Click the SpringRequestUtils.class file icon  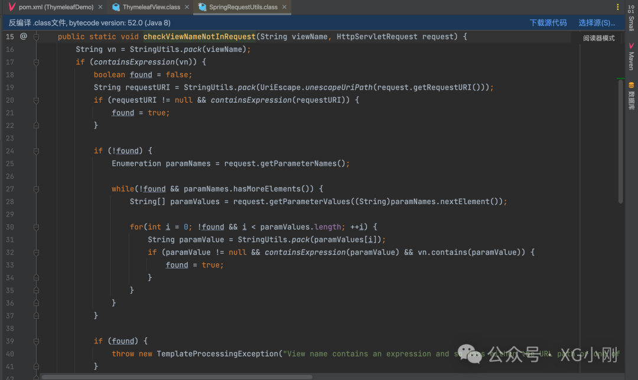pos(202,7)
